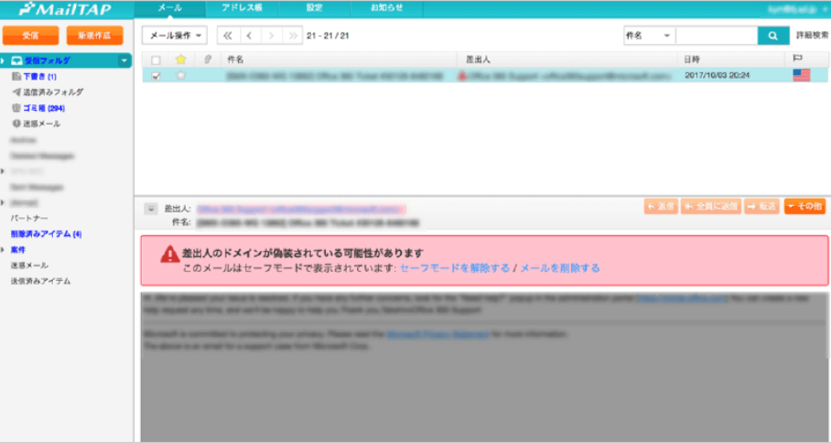Click the magnifier search button
831x443 pixels.
point(772,36)
